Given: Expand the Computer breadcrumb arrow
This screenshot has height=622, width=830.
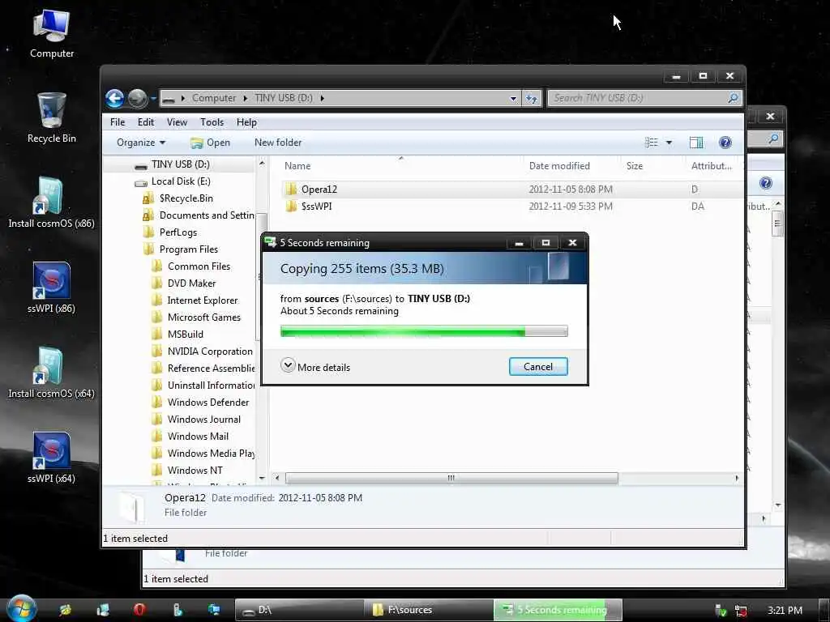Looking at the screenshot, I should tap(246, 98).
